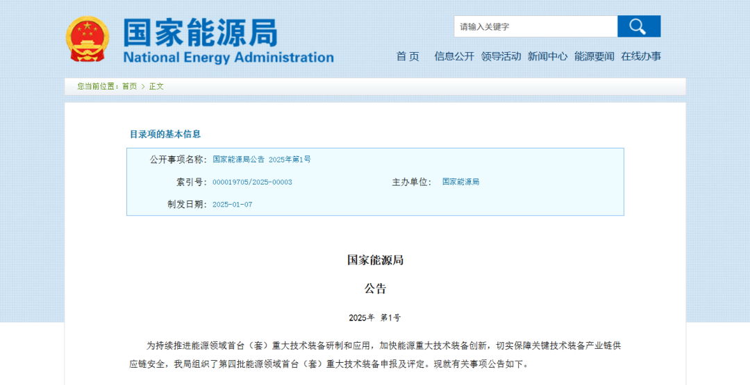Click the magnifying glass search button

tap(639, 26)
